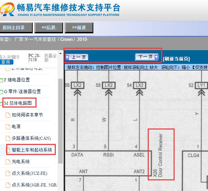Click RSSI terminal label on diagram
Screen dimensions: 208x191
pos(108,155)
